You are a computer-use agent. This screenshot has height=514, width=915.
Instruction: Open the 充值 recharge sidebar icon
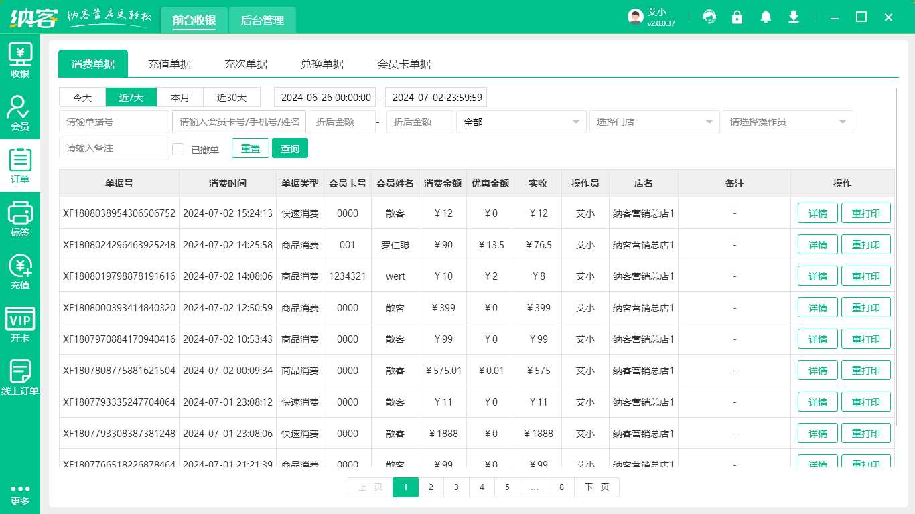pyautogui.click(x=20, y=272)
